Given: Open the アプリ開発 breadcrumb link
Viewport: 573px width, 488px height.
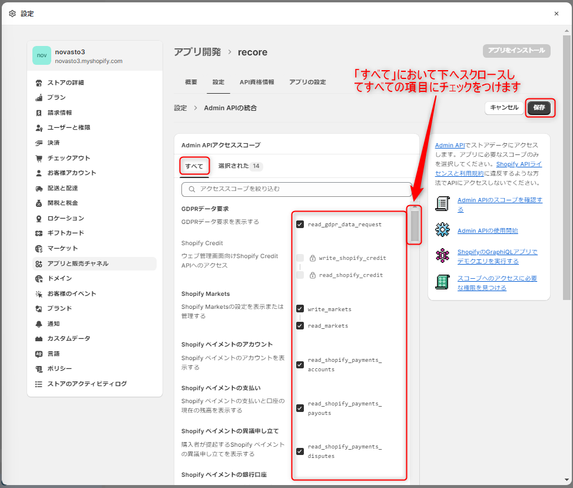Looking at the screenshot, I should (197, 52).
